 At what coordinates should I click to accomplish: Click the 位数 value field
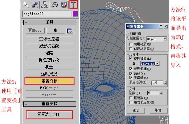(x=153, y=93)
